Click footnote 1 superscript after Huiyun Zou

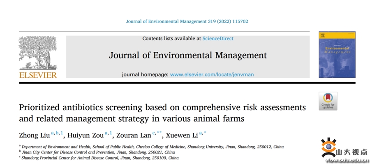click(x=111, y=133)
